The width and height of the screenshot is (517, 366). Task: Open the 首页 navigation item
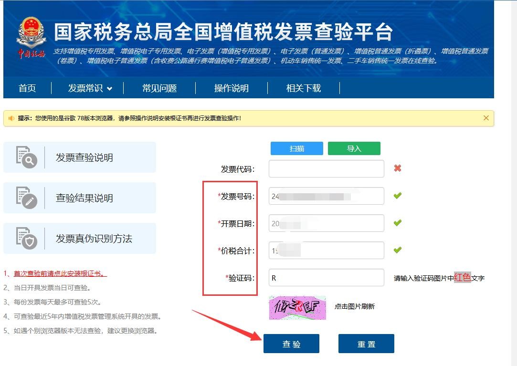pyautogui.click(x=27, y=88)
